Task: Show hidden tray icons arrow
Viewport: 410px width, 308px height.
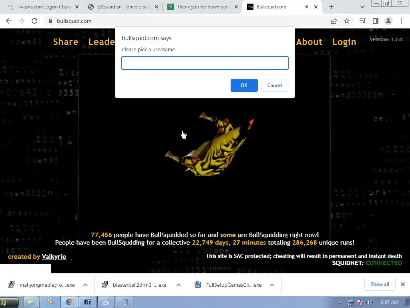Action: [x=340, y=303]
